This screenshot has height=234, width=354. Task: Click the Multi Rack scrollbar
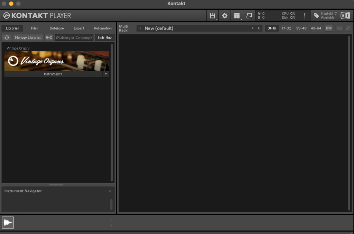tap(349, 123)
